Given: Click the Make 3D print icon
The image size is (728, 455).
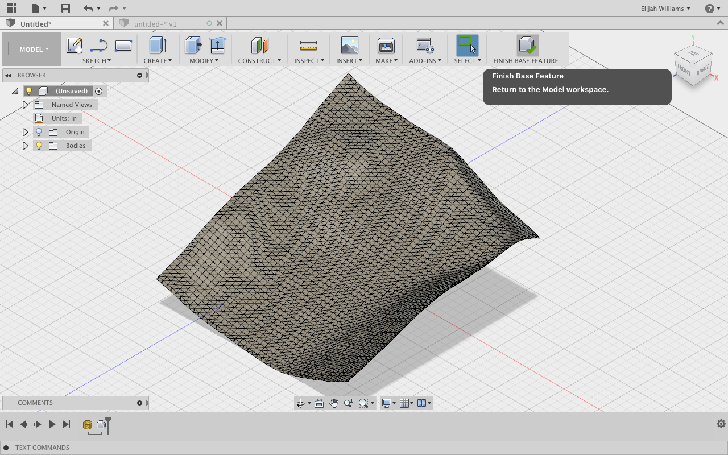Looking at the screenshot, I should (386, 45).
